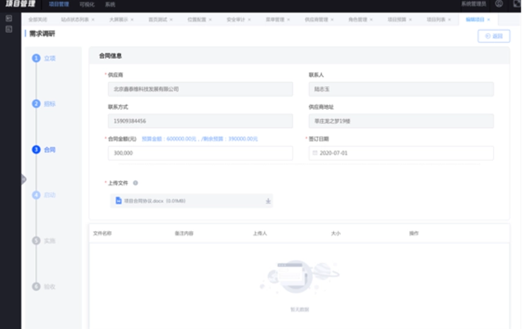
Task: Click the 供应商 field with 北京鑫泰维科技
Action: [x=201, y=89]
